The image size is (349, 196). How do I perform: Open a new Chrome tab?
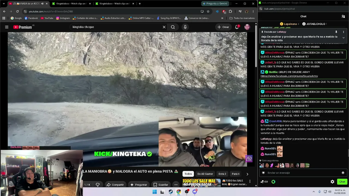point(140,4)
